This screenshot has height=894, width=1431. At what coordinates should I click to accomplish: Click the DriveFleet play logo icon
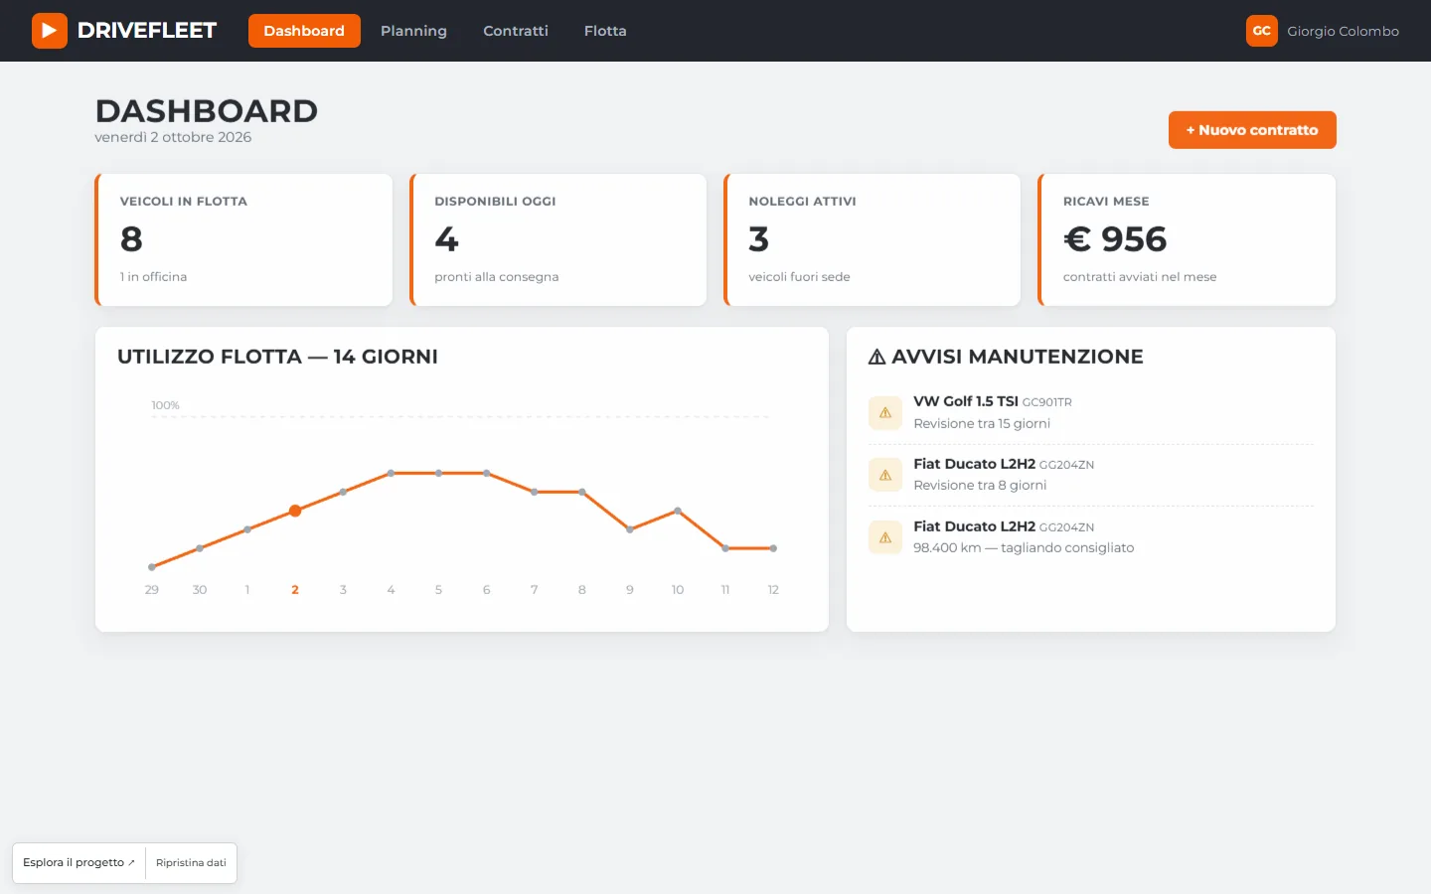tap(50, 31)
